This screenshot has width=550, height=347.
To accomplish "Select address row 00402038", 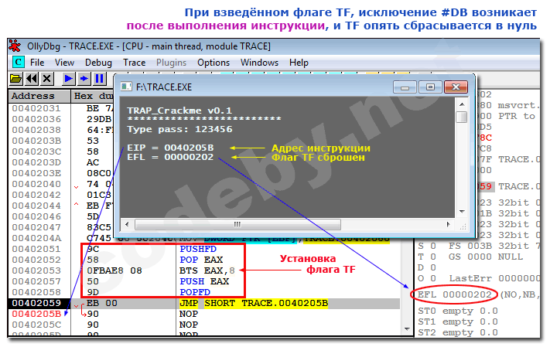I will [36, 130].
